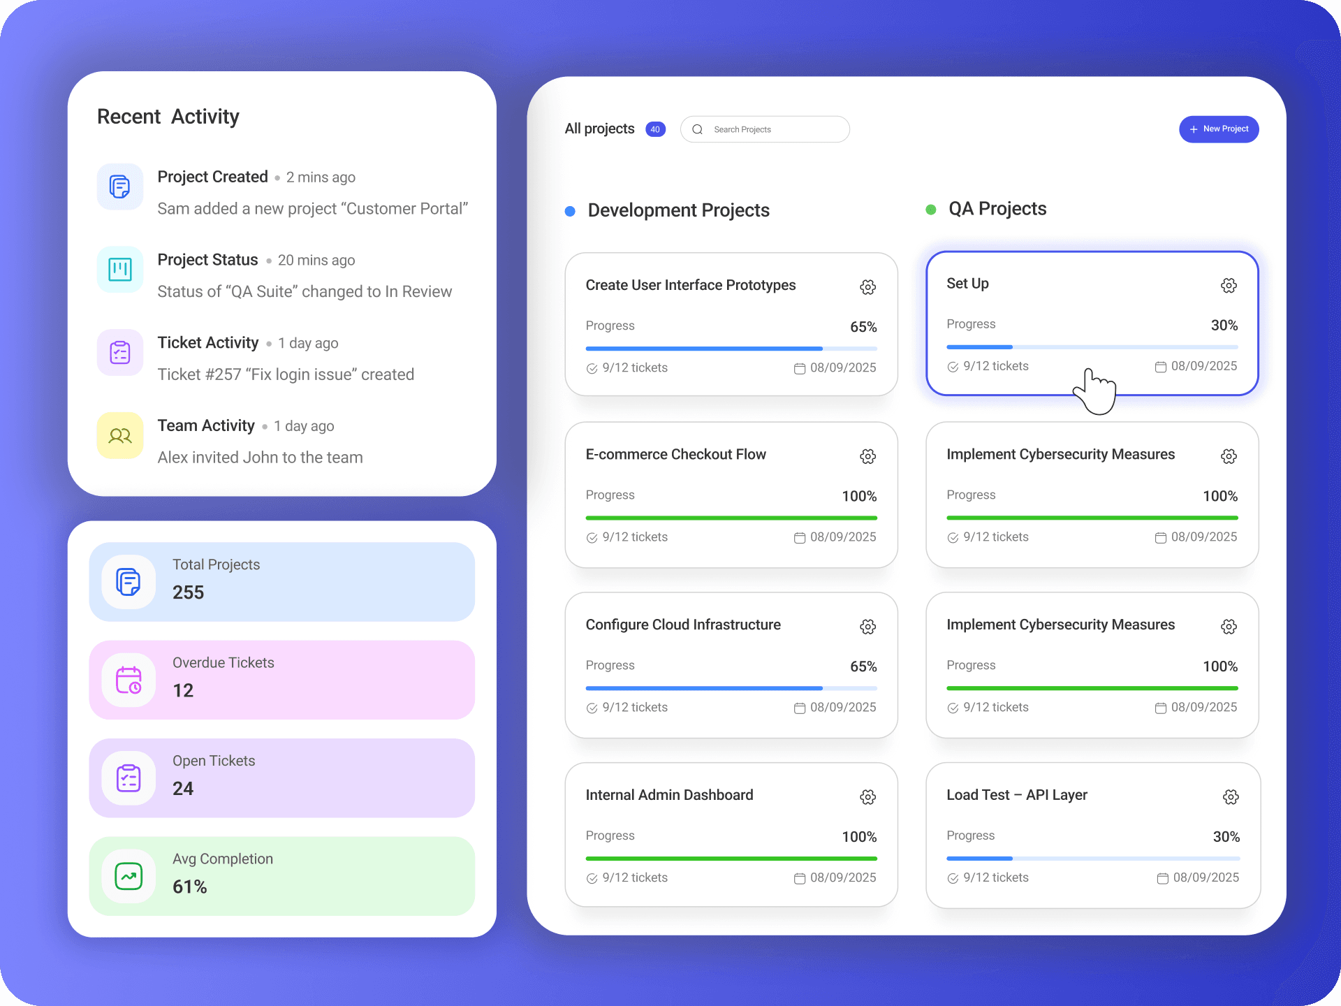Screen dimensions: 1341x1006
Task: Click the New Project button
Action: click(x=1218, y=129)
